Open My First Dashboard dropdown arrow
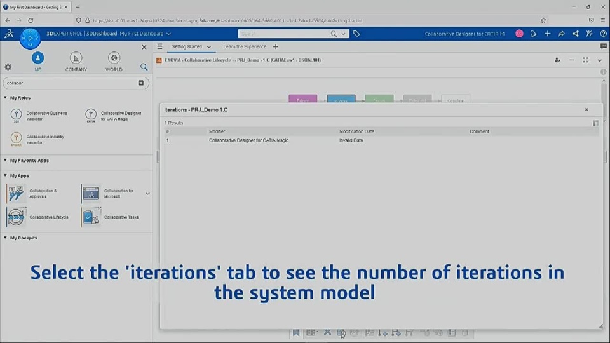Image resolution: width=610 pixels, height=343 pixels. [168, 34]
